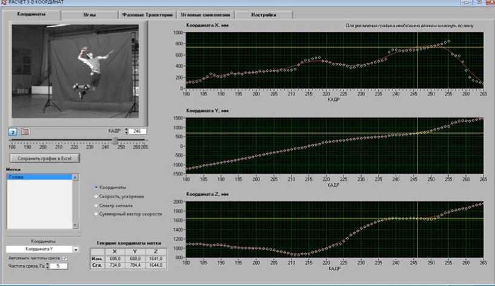This screenshot has height=286, width=495.
Task: Select Спектр сигнала radio option
Action: tap(96, 205)
